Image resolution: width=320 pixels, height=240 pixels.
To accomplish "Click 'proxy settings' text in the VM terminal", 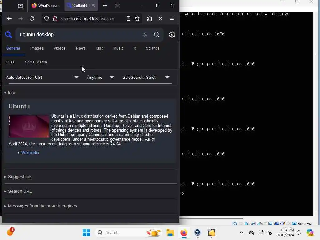I will pos(272,14).
